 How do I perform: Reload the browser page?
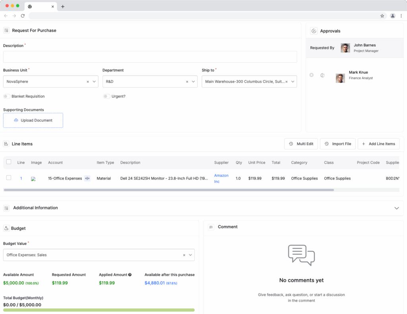(x=23, y=16)
